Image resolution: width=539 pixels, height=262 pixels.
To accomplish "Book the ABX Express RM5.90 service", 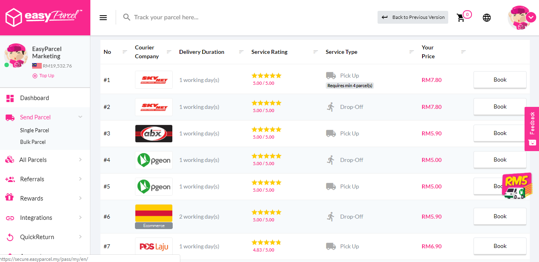I will 500,133.
